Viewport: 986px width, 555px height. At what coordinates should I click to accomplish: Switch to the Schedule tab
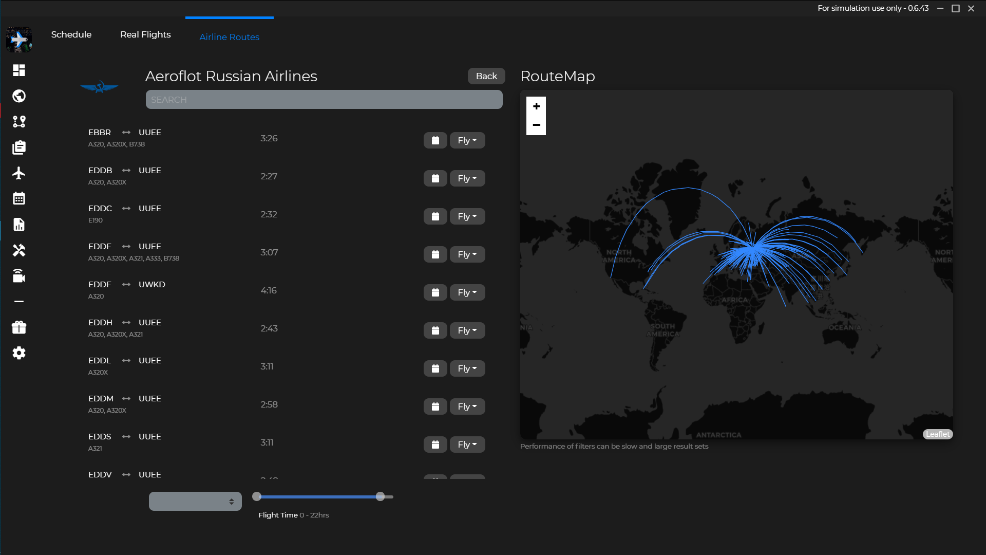pos(71,34)
